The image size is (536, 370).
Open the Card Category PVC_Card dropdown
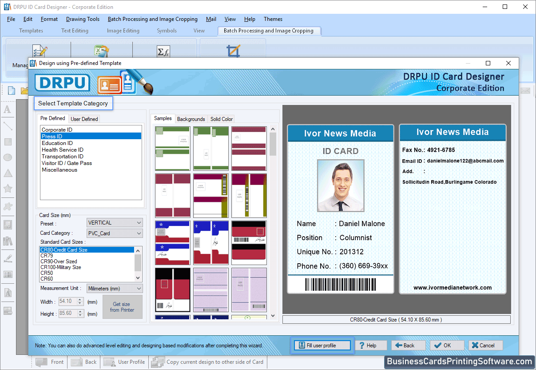(x=115, y=233)
